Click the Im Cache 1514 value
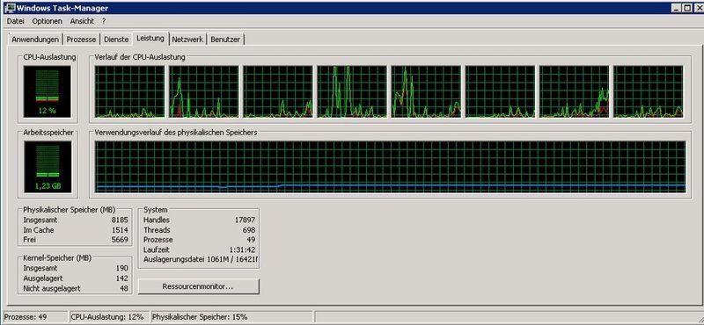Viewport: 704px width, 325px height. (120, 230)
